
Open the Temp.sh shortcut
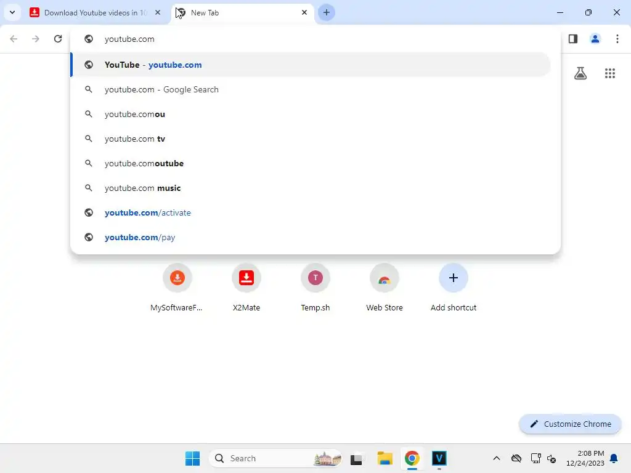[x=315, y=288]
